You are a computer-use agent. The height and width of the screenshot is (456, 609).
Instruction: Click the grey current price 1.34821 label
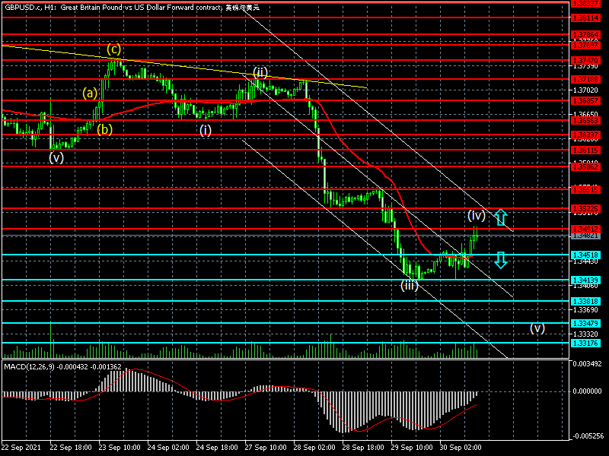(586, 236)
